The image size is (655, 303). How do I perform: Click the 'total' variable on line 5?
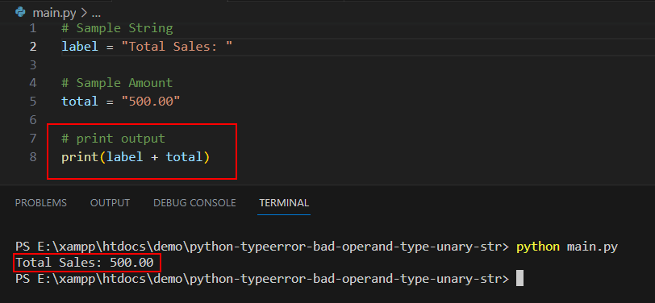[80, 102]
